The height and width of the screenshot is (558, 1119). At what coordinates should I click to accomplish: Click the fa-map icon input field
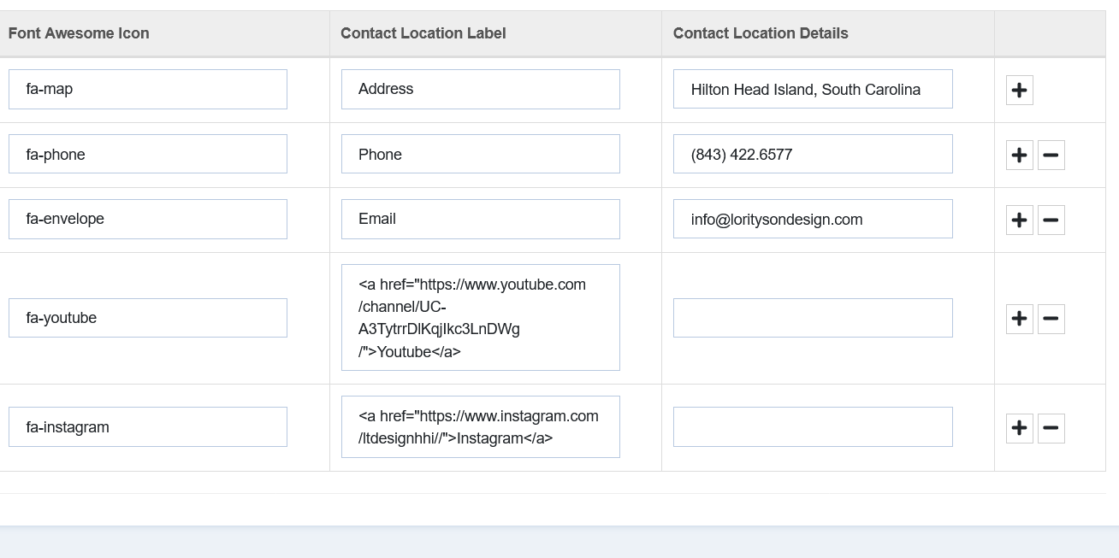(147, 89)
